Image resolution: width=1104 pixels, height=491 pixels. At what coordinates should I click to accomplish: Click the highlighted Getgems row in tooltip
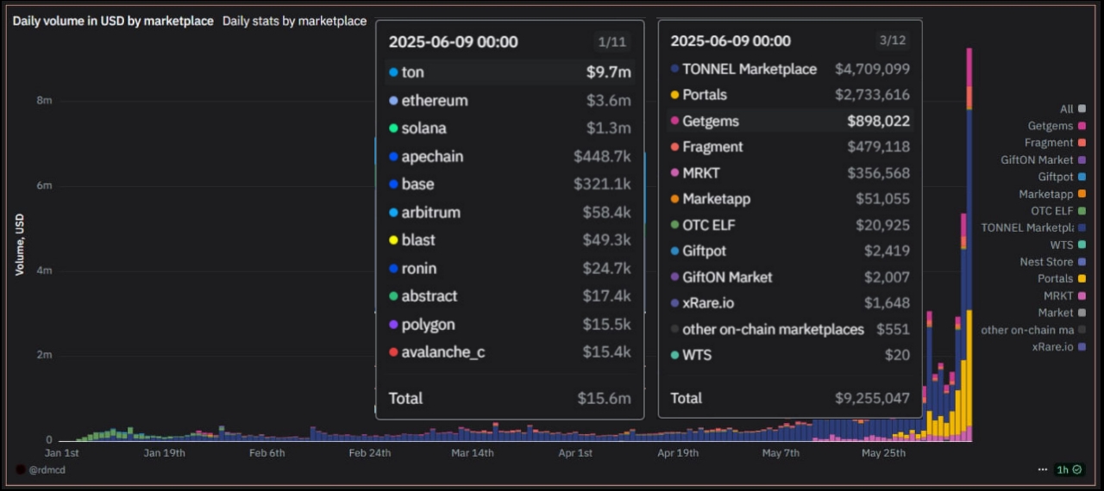tap(789, 121)
